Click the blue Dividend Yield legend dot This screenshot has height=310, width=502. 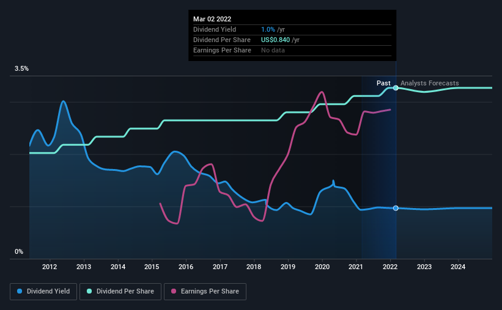pyautogui.click(x=20, y=291)
